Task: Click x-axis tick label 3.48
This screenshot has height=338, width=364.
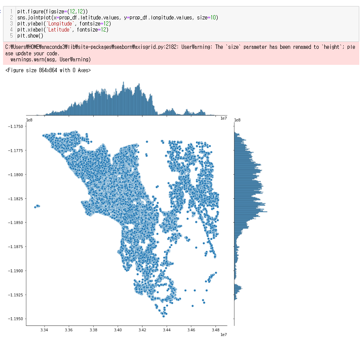Action: 215,330
